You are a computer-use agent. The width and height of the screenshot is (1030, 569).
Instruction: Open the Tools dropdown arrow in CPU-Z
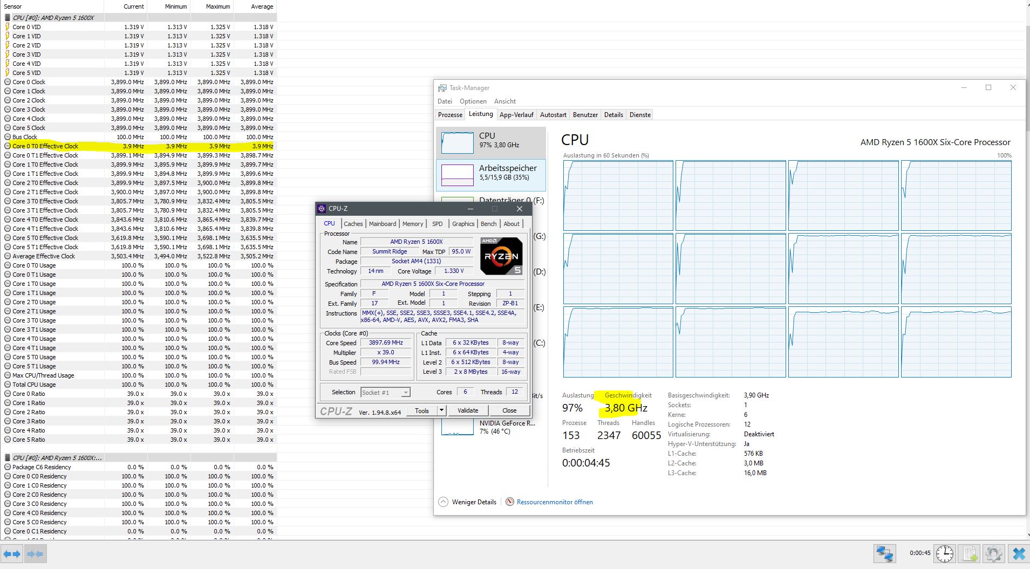pos(441,410)
